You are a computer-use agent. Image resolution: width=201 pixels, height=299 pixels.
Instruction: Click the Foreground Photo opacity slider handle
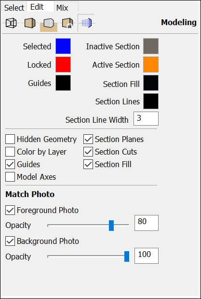111,226
